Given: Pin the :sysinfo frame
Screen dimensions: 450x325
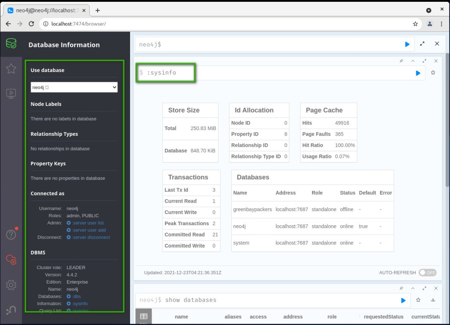Looking at the screenshot, I should (401, 61).
